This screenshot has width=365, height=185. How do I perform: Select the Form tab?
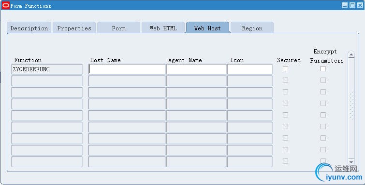(119, 28)
